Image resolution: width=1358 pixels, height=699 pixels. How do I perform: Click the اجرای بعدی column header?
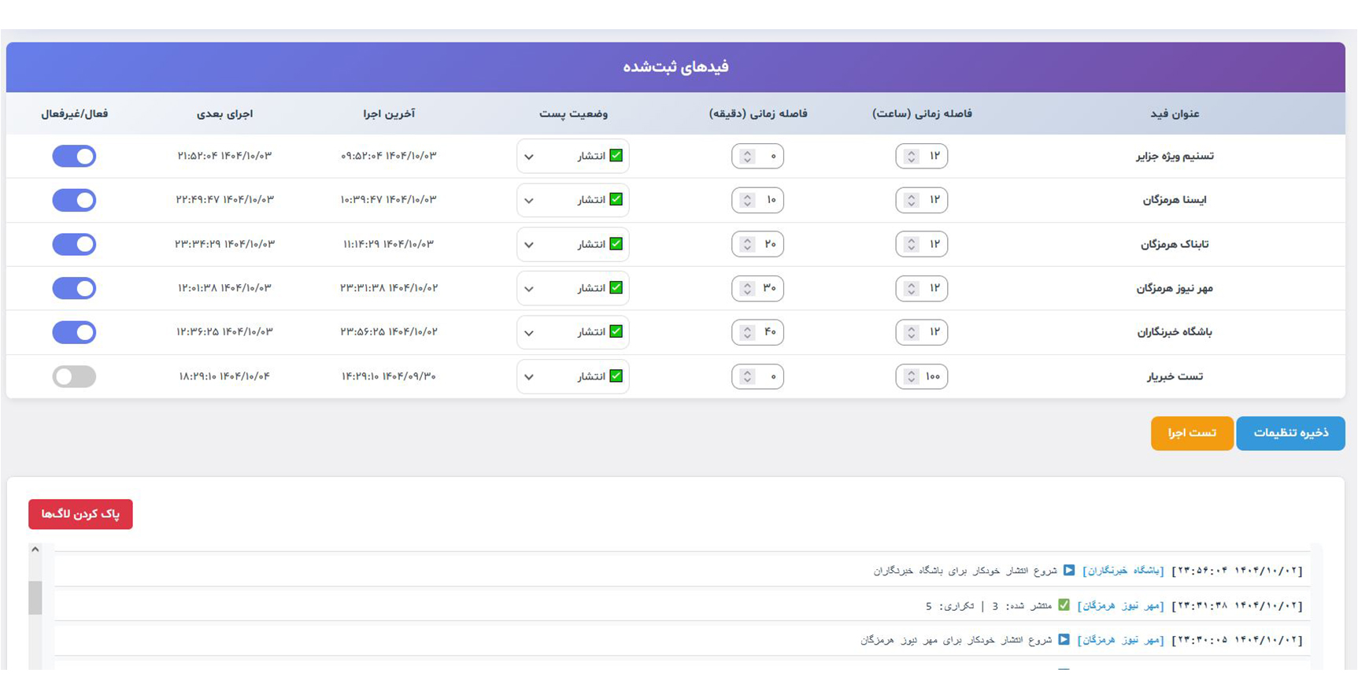tap(224, 113)
